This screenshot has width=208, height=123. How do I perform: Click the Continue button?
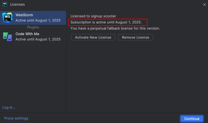coord(192,119)
